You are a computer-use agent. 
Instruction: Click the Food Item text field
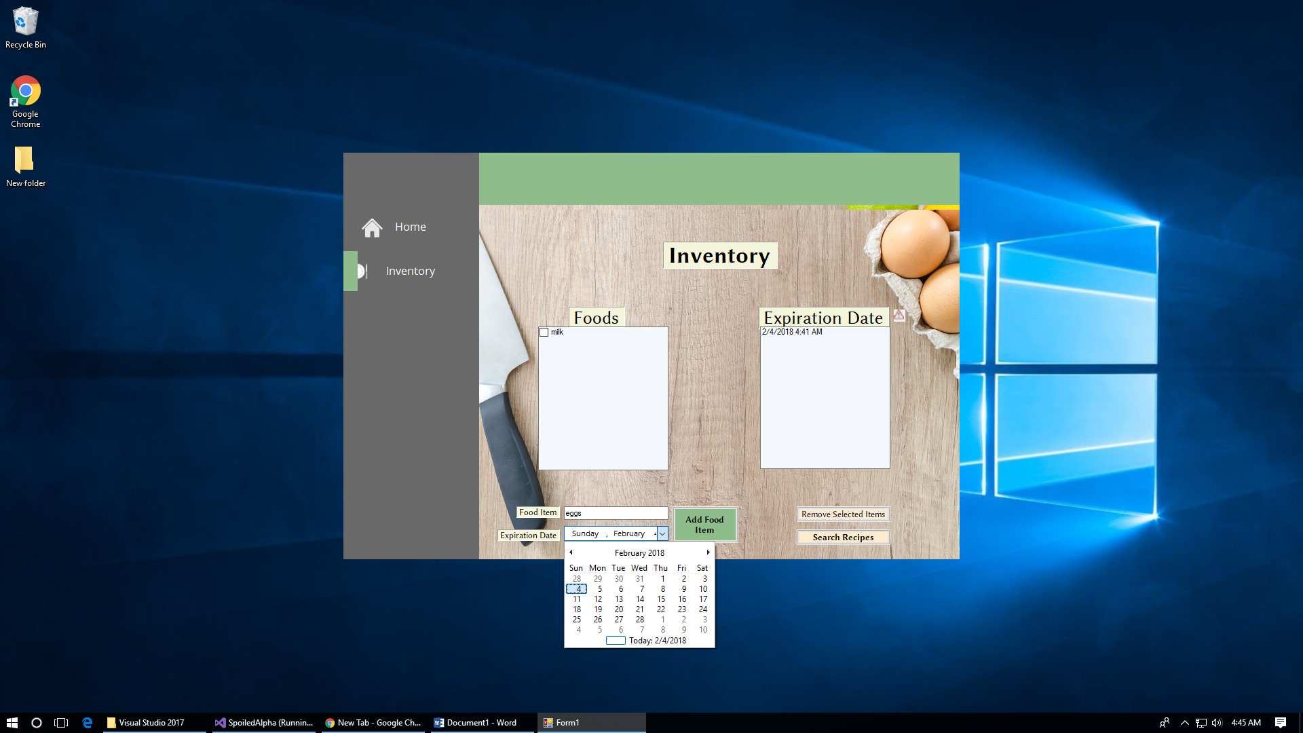coord(616,513)
